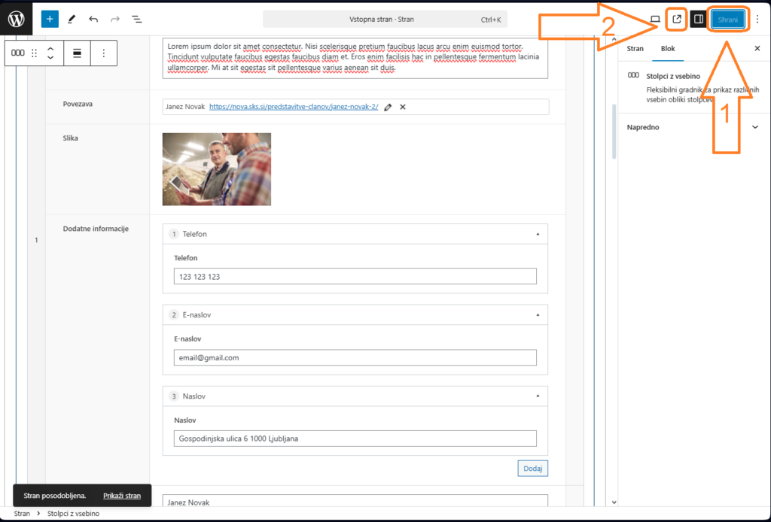The image size is (771, 522).
Task: Click the Telefon input field
Action: 355,277
